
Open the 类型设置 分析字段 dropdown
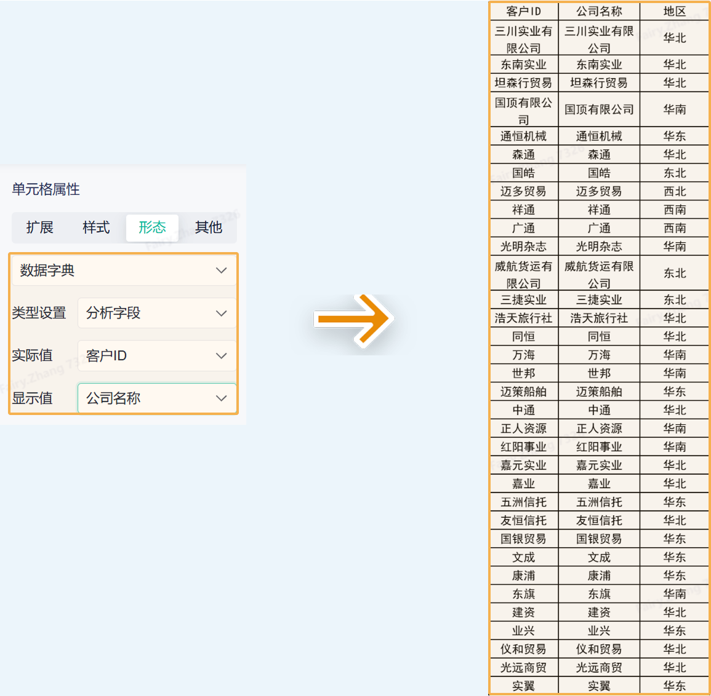[x=157, y=313]
